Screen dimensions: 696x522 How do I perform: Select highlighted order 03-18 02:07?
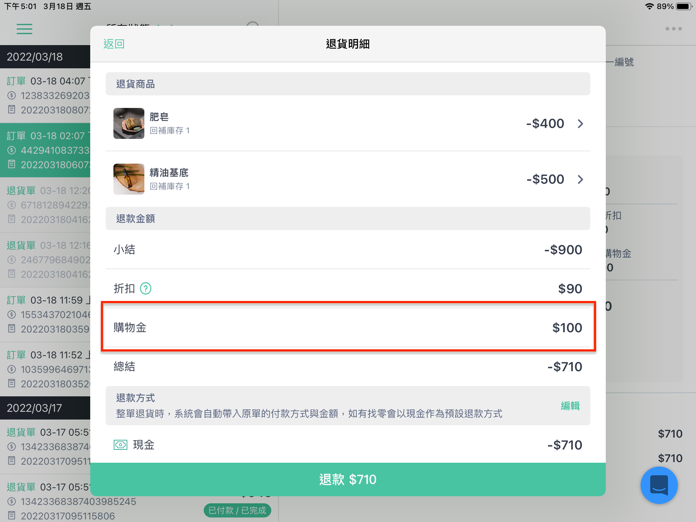pyautogui.click(x=45, y=150)
